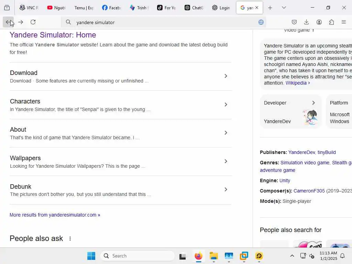Expand the Debunk row chevron
The image size is (352, 264).
click(226, 189)
